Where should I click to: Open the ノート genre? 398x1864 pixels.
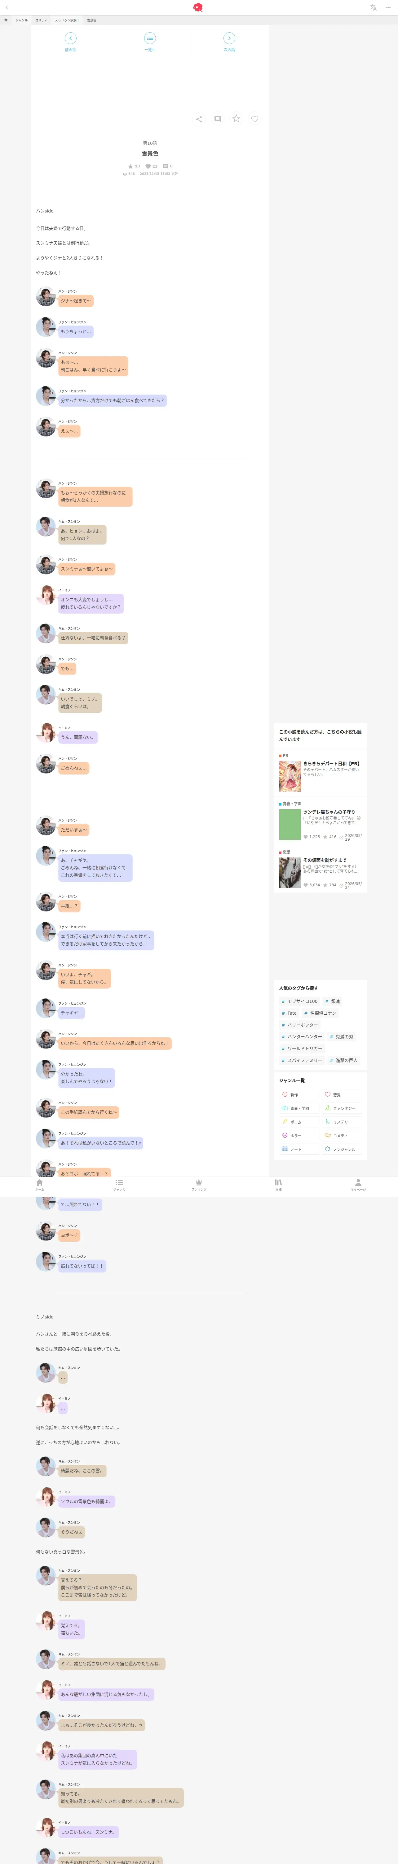click(299, 1149)
